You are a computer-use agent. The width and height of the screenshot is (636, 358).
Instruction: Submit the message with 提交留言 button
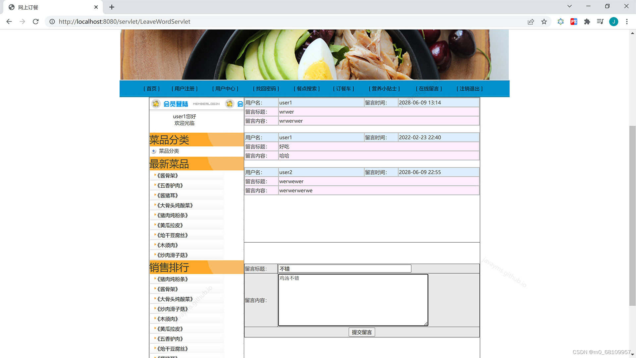coord(362,332)
